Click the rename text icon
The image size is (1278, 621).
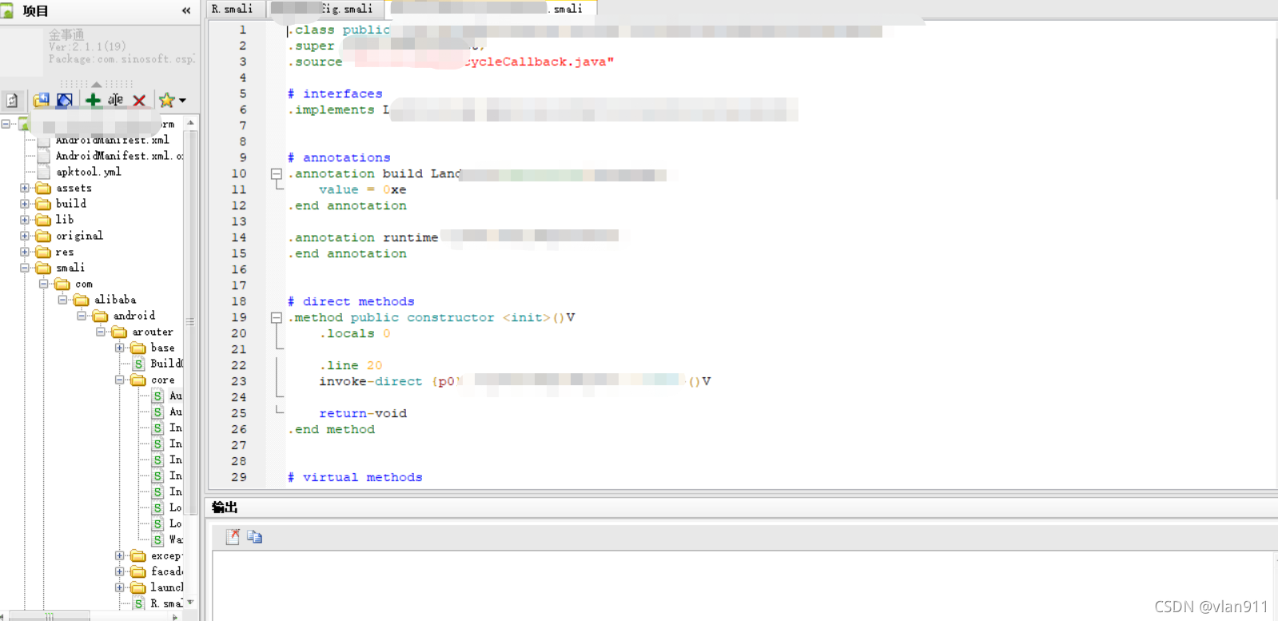click(116, 100)
